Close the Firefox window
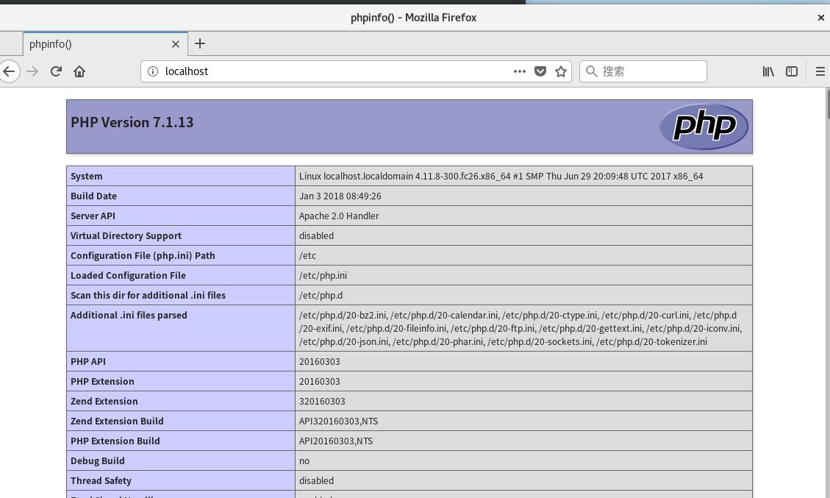 point(821,18)
